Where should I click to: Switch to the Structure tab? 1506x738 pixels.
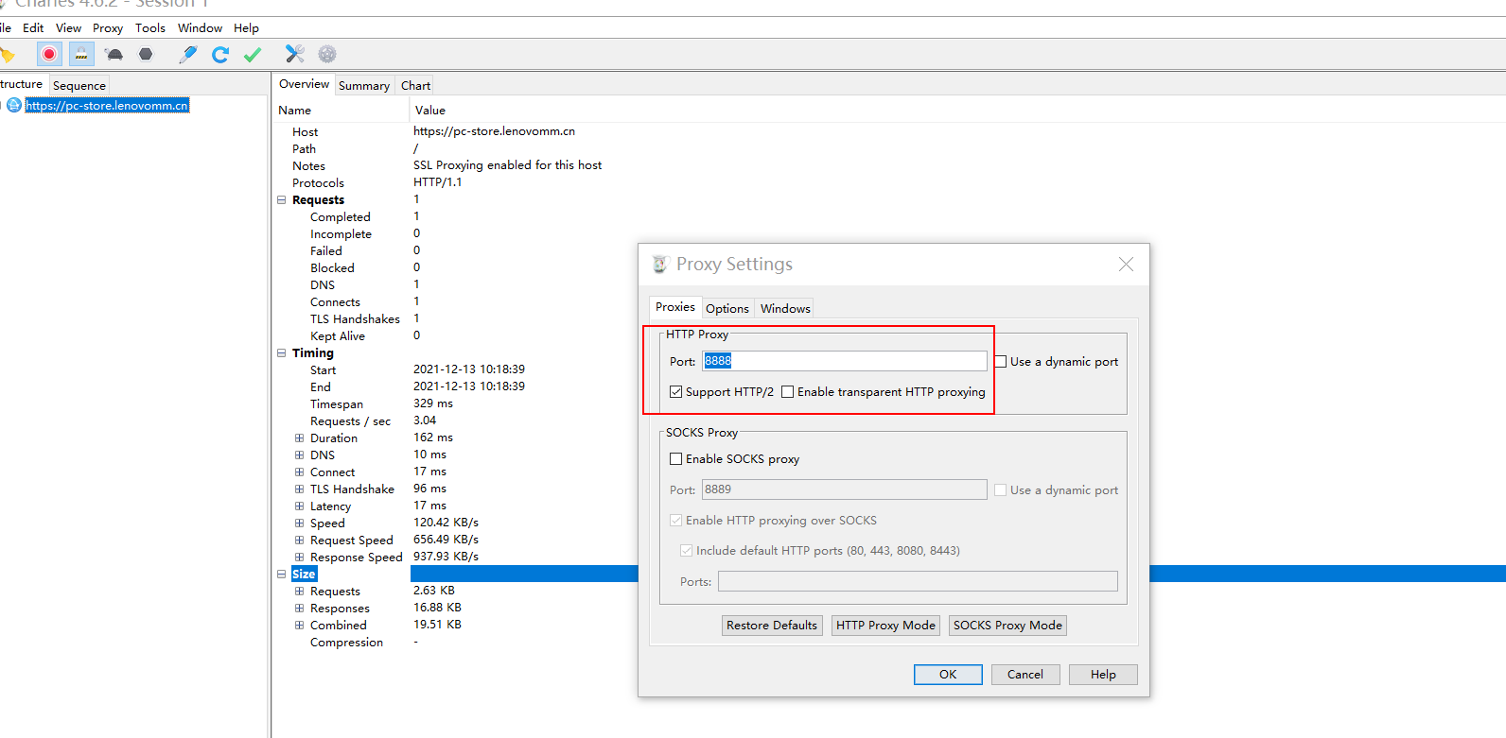(x=23, y=84)
